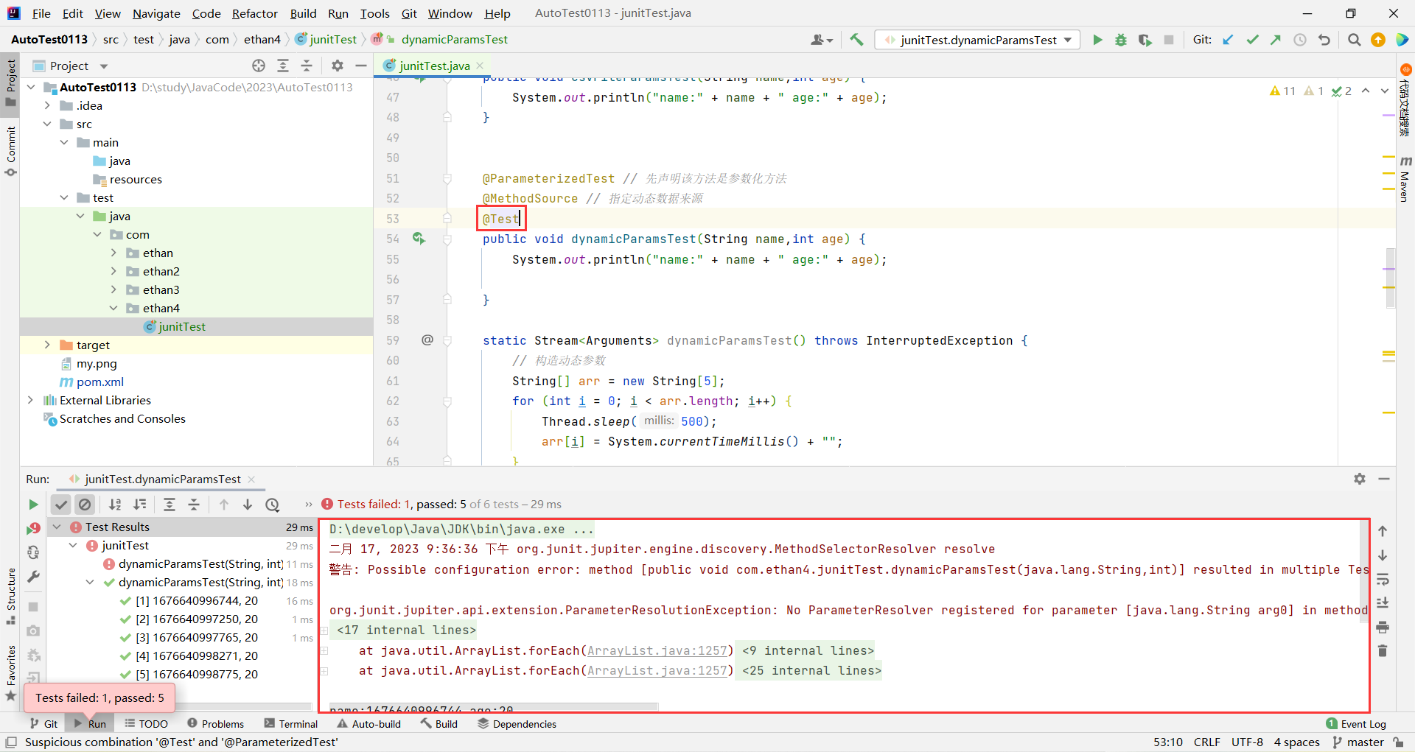
Task: Toggle the Favorites tool window side tab
Action: (10, 672)
